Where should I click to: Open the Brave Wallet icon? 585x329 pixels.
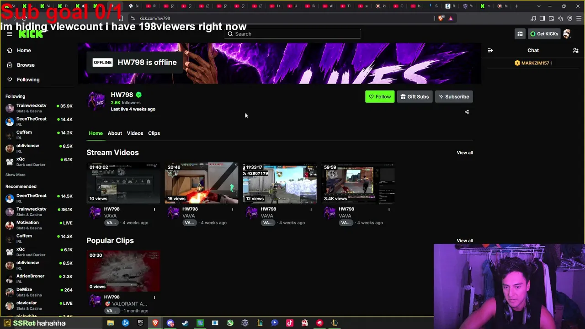(x=551, y=18)
